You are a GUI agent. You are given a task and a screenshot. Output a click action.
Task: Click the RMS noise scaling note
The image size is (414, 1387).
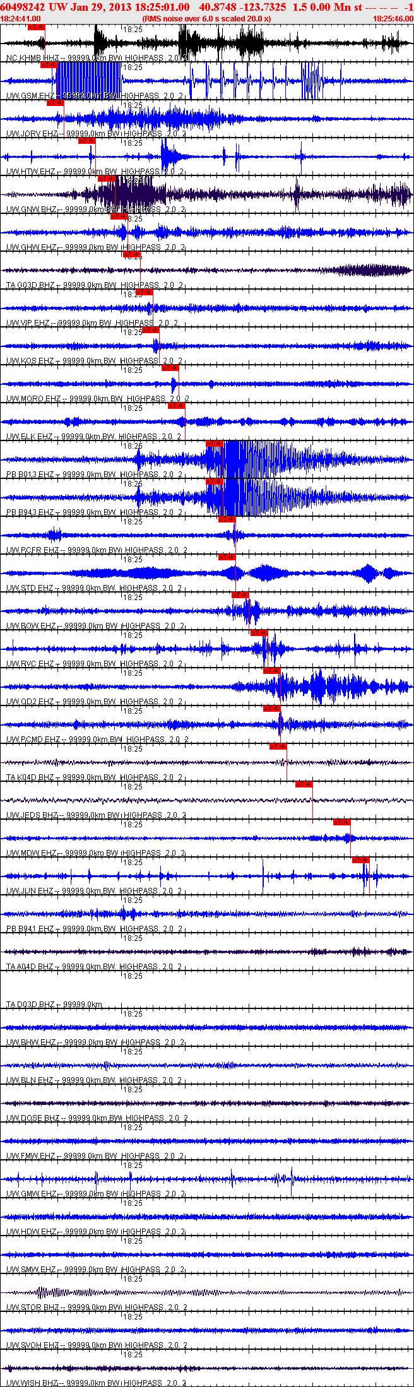(207, 19)
